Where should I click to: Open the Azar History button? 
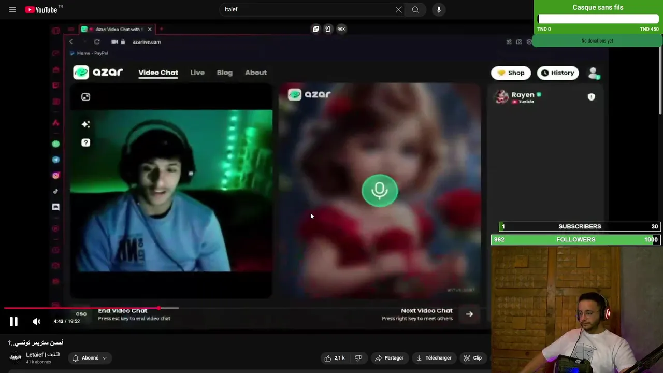[x=557, y=73]
